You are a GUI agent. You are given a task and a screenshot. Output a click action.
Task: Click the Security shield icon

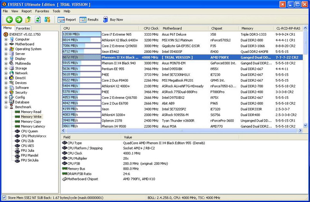[x=12, y=92]
